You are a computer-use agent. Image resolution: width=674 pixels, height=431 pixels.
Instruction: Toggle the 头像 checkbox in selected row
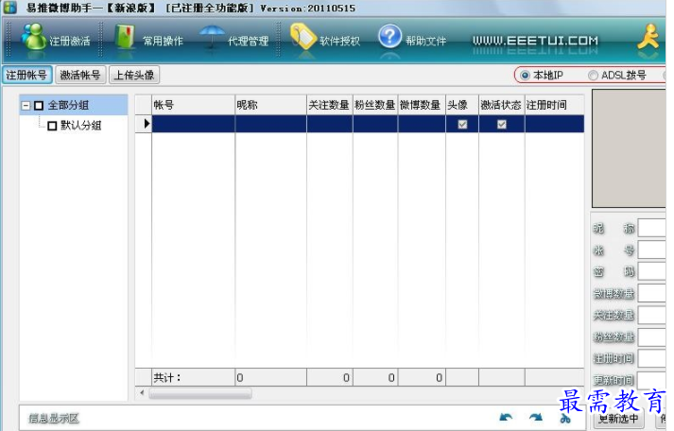coord(462,124)
